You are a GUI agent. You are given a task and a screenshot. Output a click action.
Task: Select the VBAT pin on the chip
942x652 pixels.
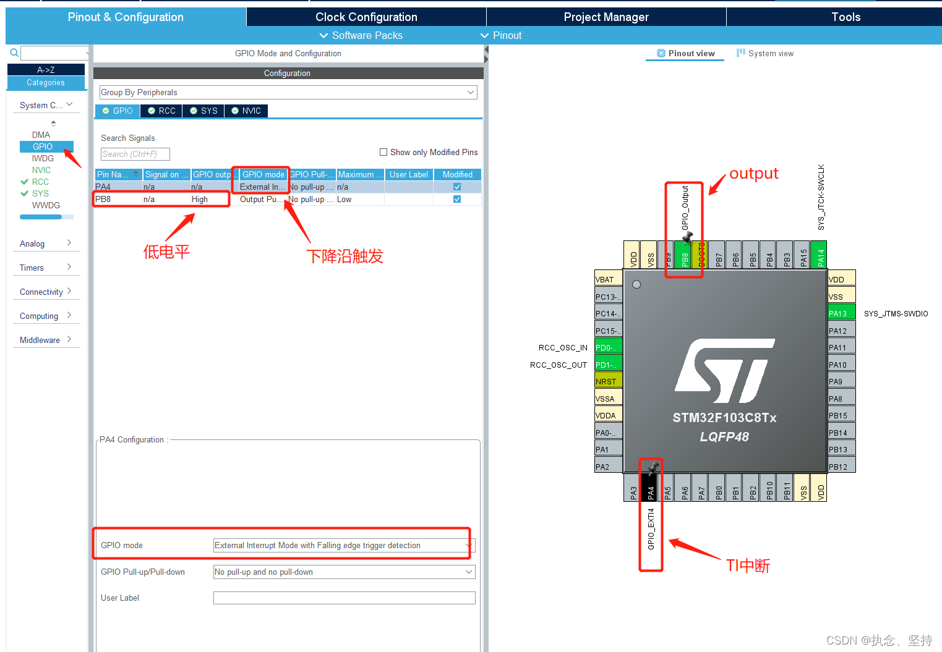(608, 278)
